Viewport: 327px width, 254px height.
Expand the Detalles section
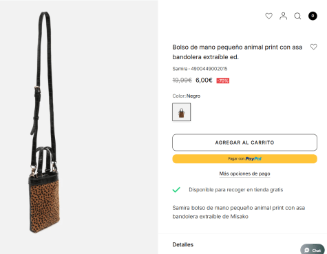pyautogui.click(x=183, y=244)
